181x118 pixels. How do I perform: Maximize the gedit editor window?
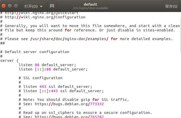[16, 6]
